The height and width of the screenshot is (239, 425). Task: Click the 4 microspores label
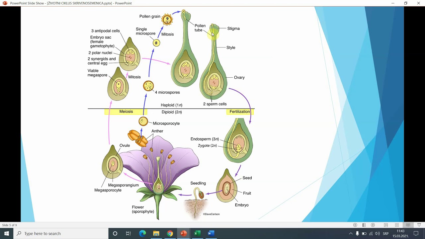click(167, 92)
